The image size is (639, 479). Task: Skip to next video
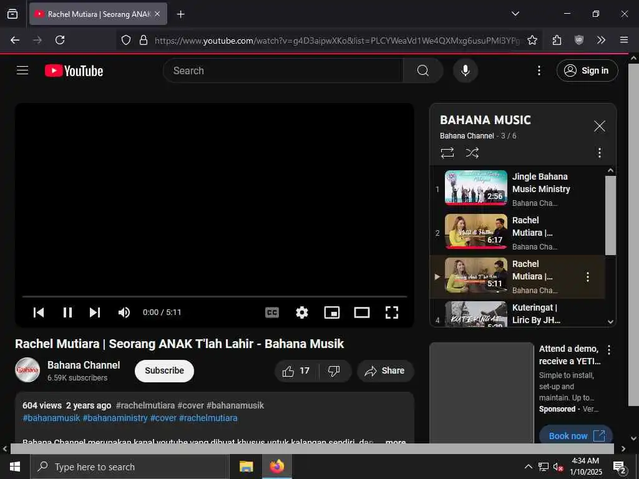pyautogui.click(x=95, y=312)
